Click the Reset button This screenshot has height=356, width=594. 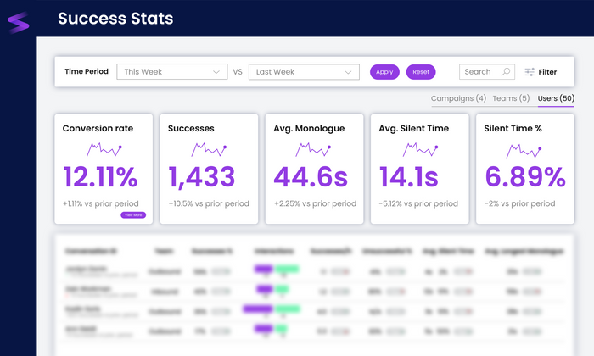coord(421,72)
